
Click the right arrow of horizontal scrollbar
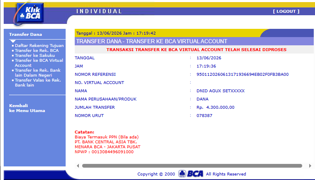310,166
